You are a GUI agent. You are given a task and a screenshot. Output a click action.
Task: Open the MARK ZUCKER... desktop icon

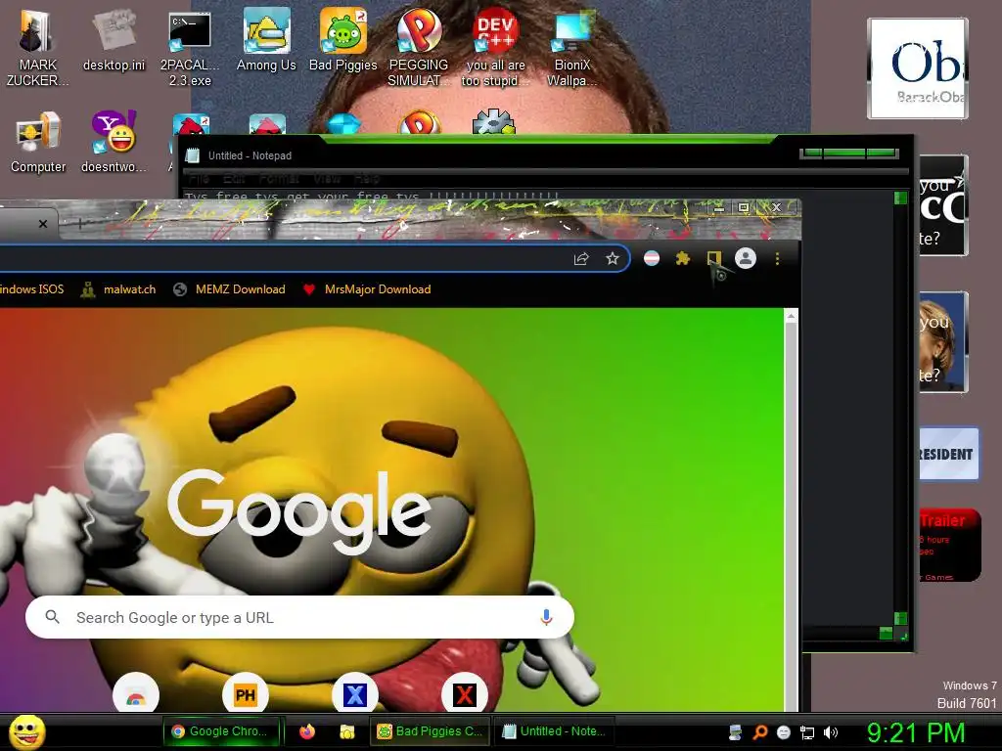37,48
